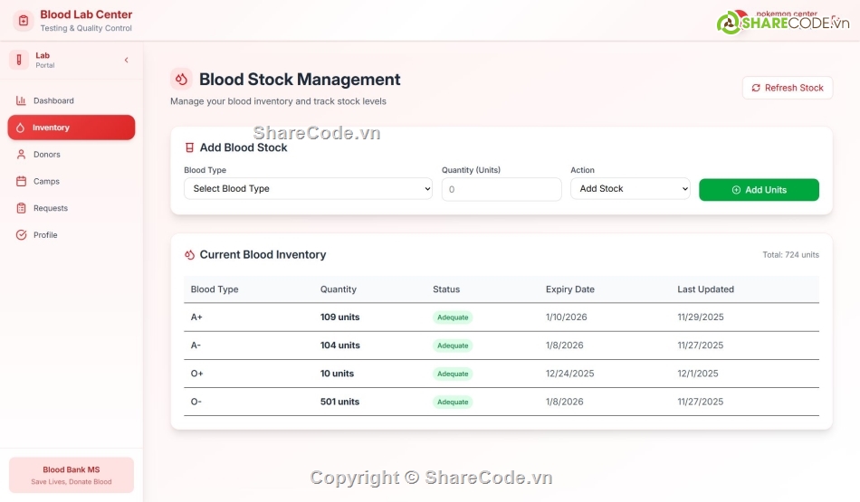Click the Blood Bank MS footer card
This screenshot has height=502, width=860.
click(71, 475)
